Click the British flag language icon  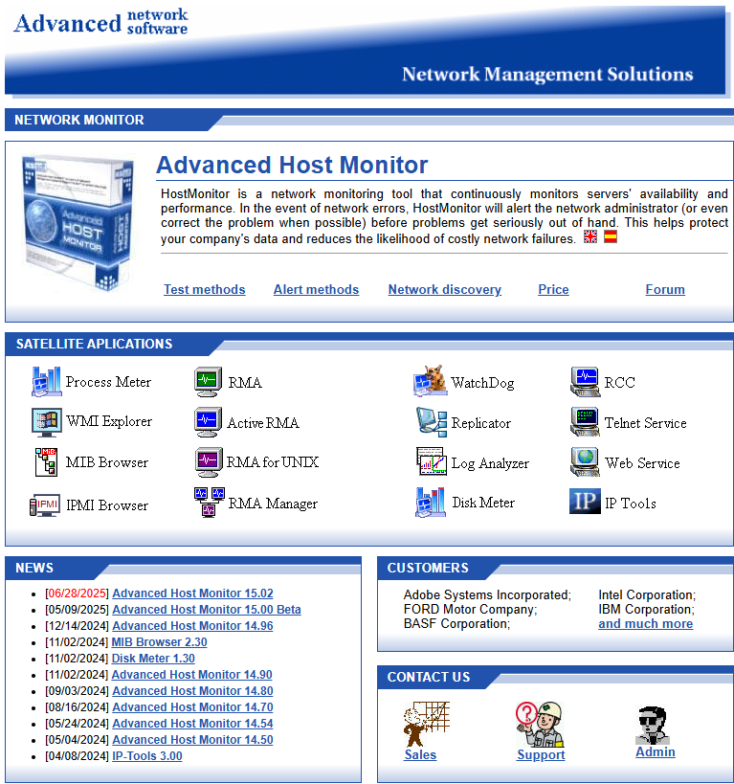coord(590,236)
